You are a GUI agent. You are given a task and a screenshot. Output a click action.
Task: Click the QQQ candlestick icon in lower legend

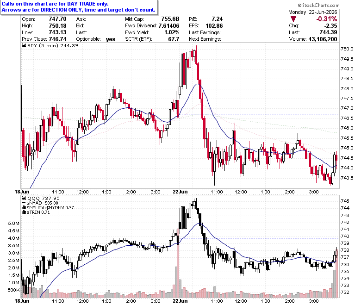[24, 198]
